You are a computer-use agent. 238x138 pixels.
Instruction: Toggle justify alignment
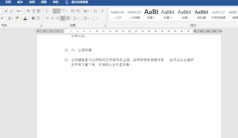pyautogui.click(x=63, y=18)
